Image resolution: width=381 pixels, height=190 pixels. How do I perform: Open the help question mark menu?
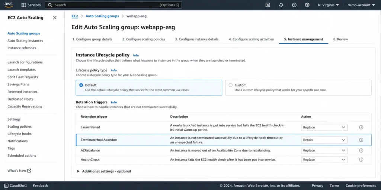[294, 5]
